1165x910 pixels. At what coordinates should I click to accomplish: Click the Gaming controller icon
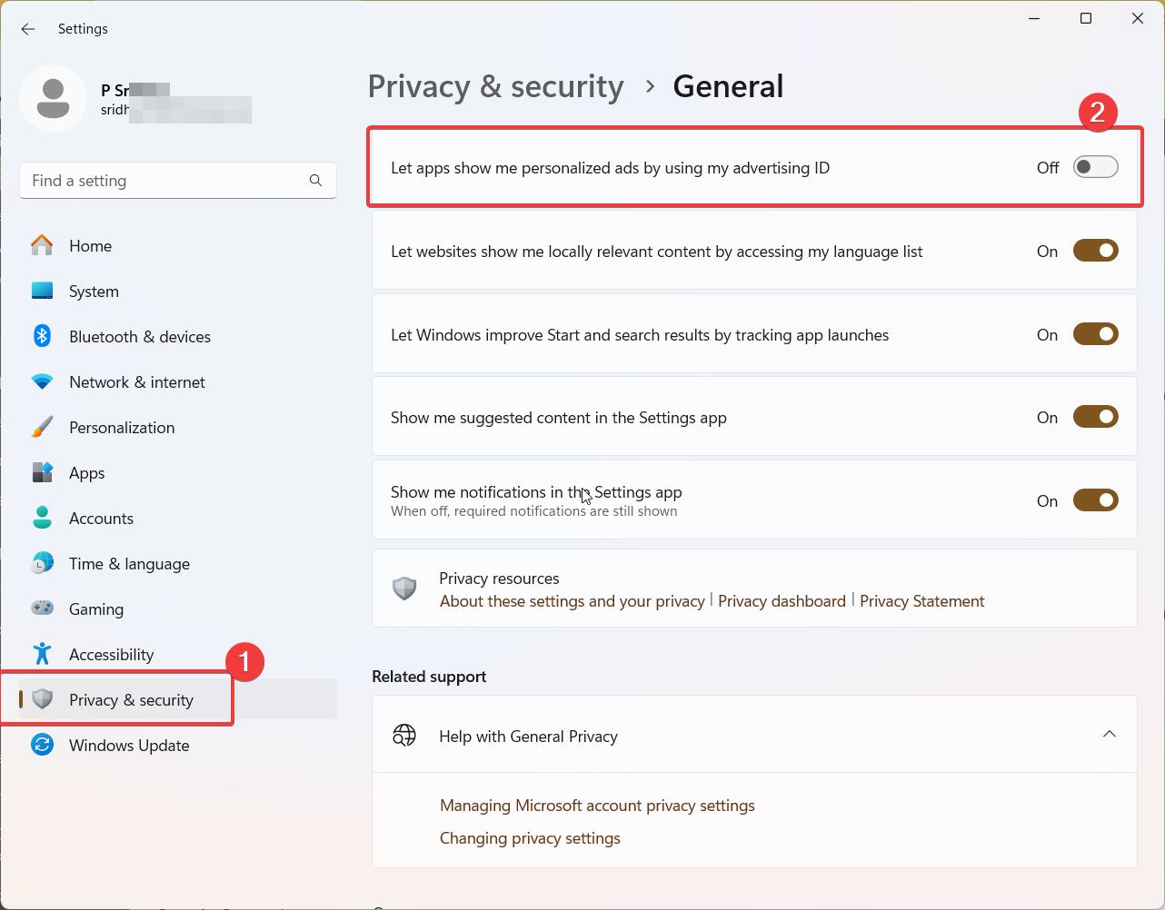tap(42, 608)
